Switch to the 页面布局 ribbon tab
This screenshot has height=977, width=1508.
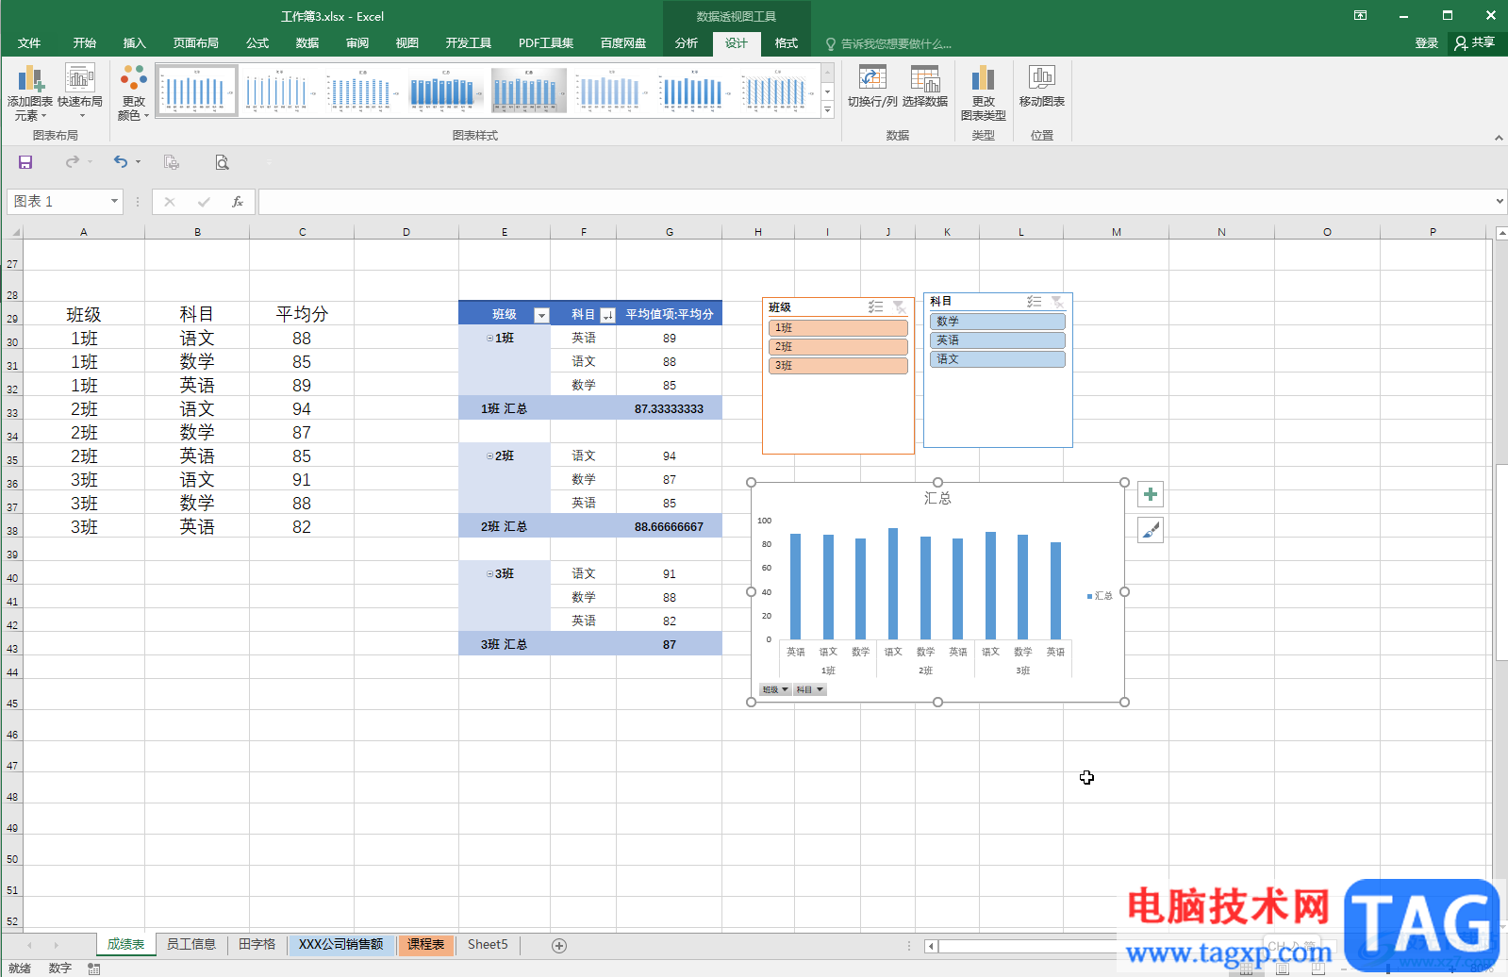195,43
